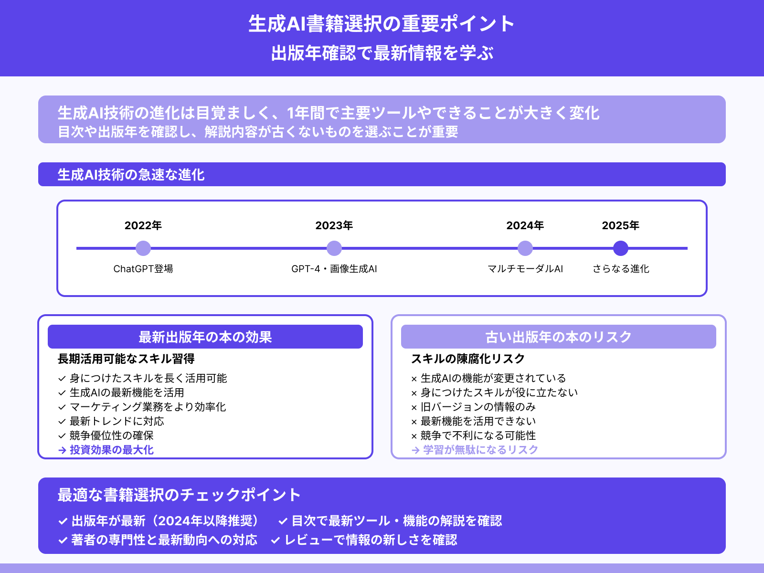This screenshot has height=573, width=764.
Task: Click text 生成AIの機能が変更されている
Action: 493,378
